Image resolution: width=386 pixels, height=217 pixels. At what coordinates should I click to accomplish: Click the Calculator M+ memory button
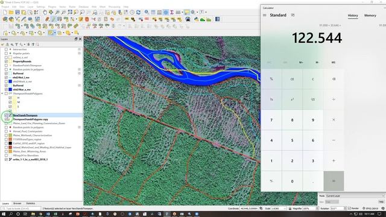tap(301, 63)
